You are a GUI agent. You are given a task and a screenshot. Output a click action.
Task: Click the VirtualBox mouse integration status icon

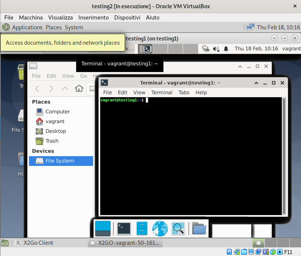coord(273,252)
